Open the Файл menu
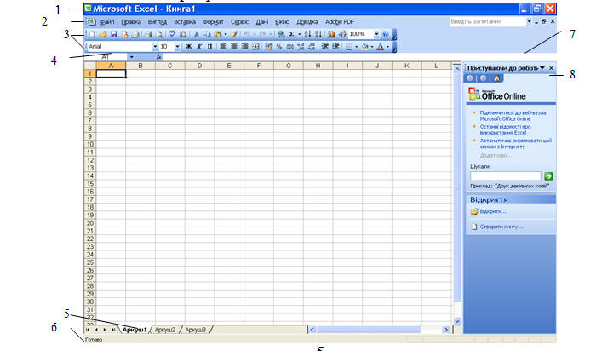This screenshot has width=596, height=351. click(x=106, y=22)
